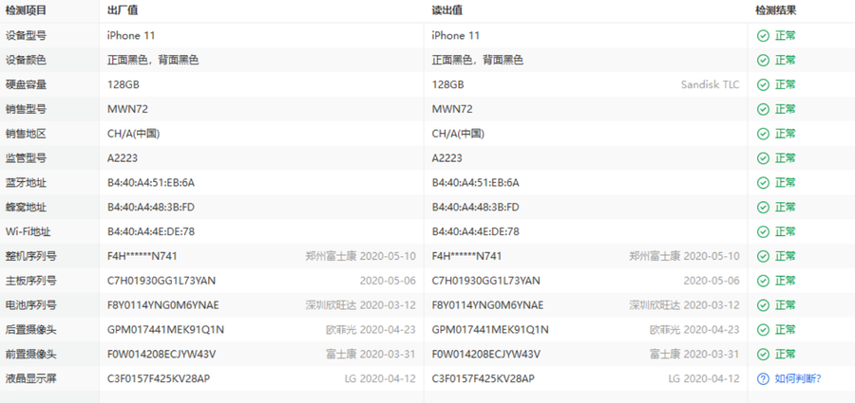Click the 检测项目 column header
This screenshot has width=855, height=403.
tap(26, 10)
